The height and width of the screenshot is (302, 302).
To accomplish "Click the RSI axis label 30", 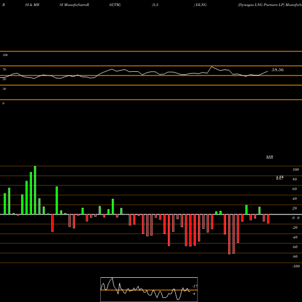I will 4,89.
